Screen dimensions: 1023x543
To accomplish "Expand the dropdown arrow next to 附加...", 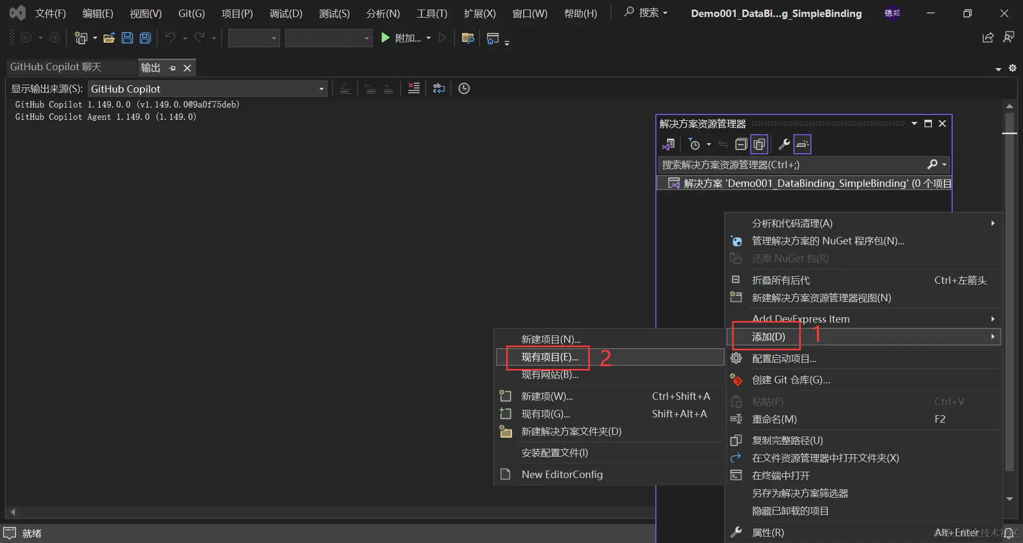I will (428, 38).
